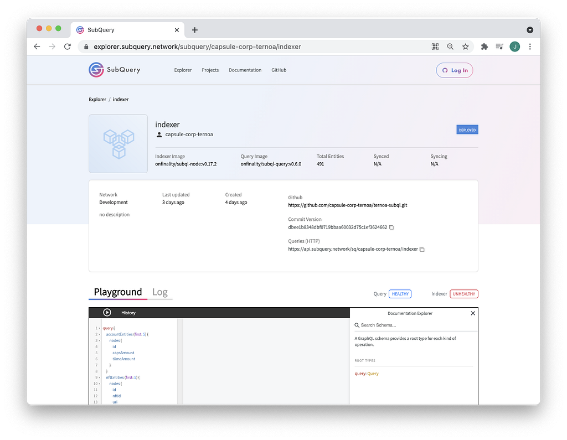Image resolution: width=567 pixels, height=440 pixels.
Task: Click the tab search dropdown arrow
Action: pos(530,30)
